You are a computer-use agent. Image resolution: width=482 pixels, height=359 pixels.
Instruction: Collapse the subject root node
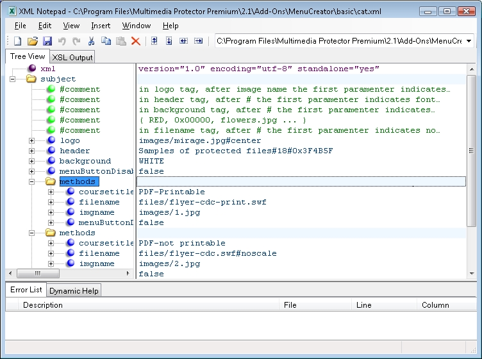click(12, 79)
